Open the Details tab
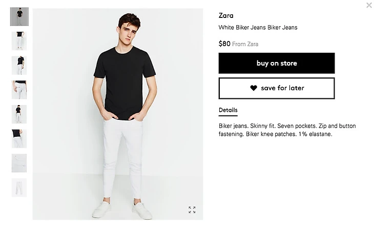 228,110
